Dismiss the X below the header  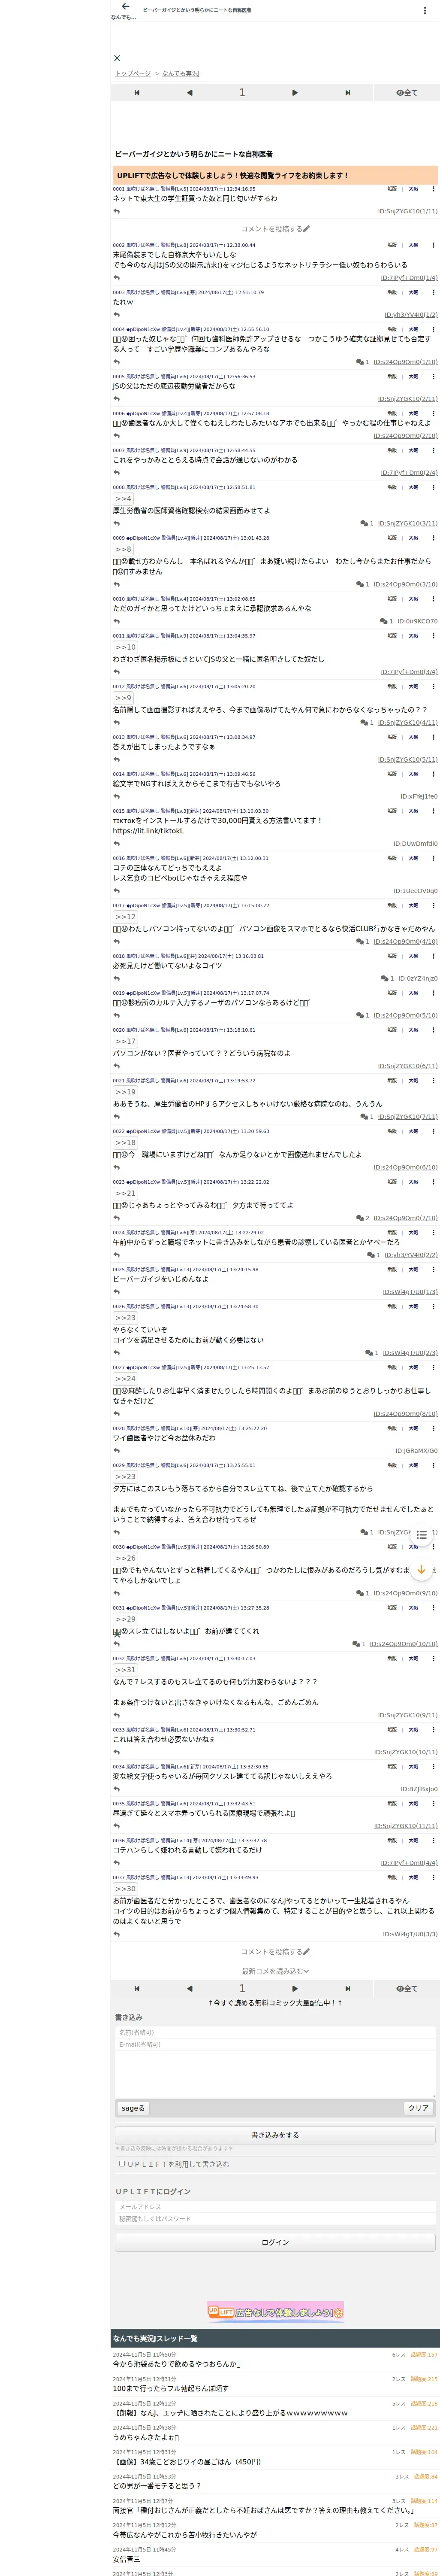(x=117, y=58)
